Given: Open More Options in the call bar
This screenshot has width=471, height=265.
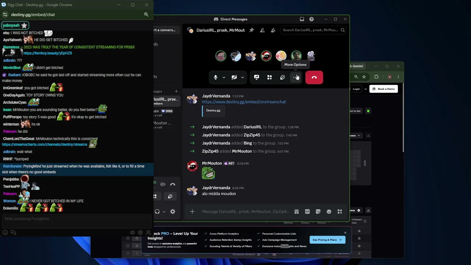Looking at the screenshot, I should 295,77.
